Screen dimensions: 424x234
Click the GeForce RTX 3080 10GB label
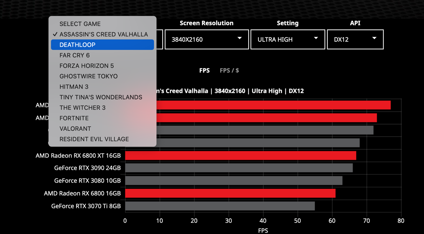[87, 181]
